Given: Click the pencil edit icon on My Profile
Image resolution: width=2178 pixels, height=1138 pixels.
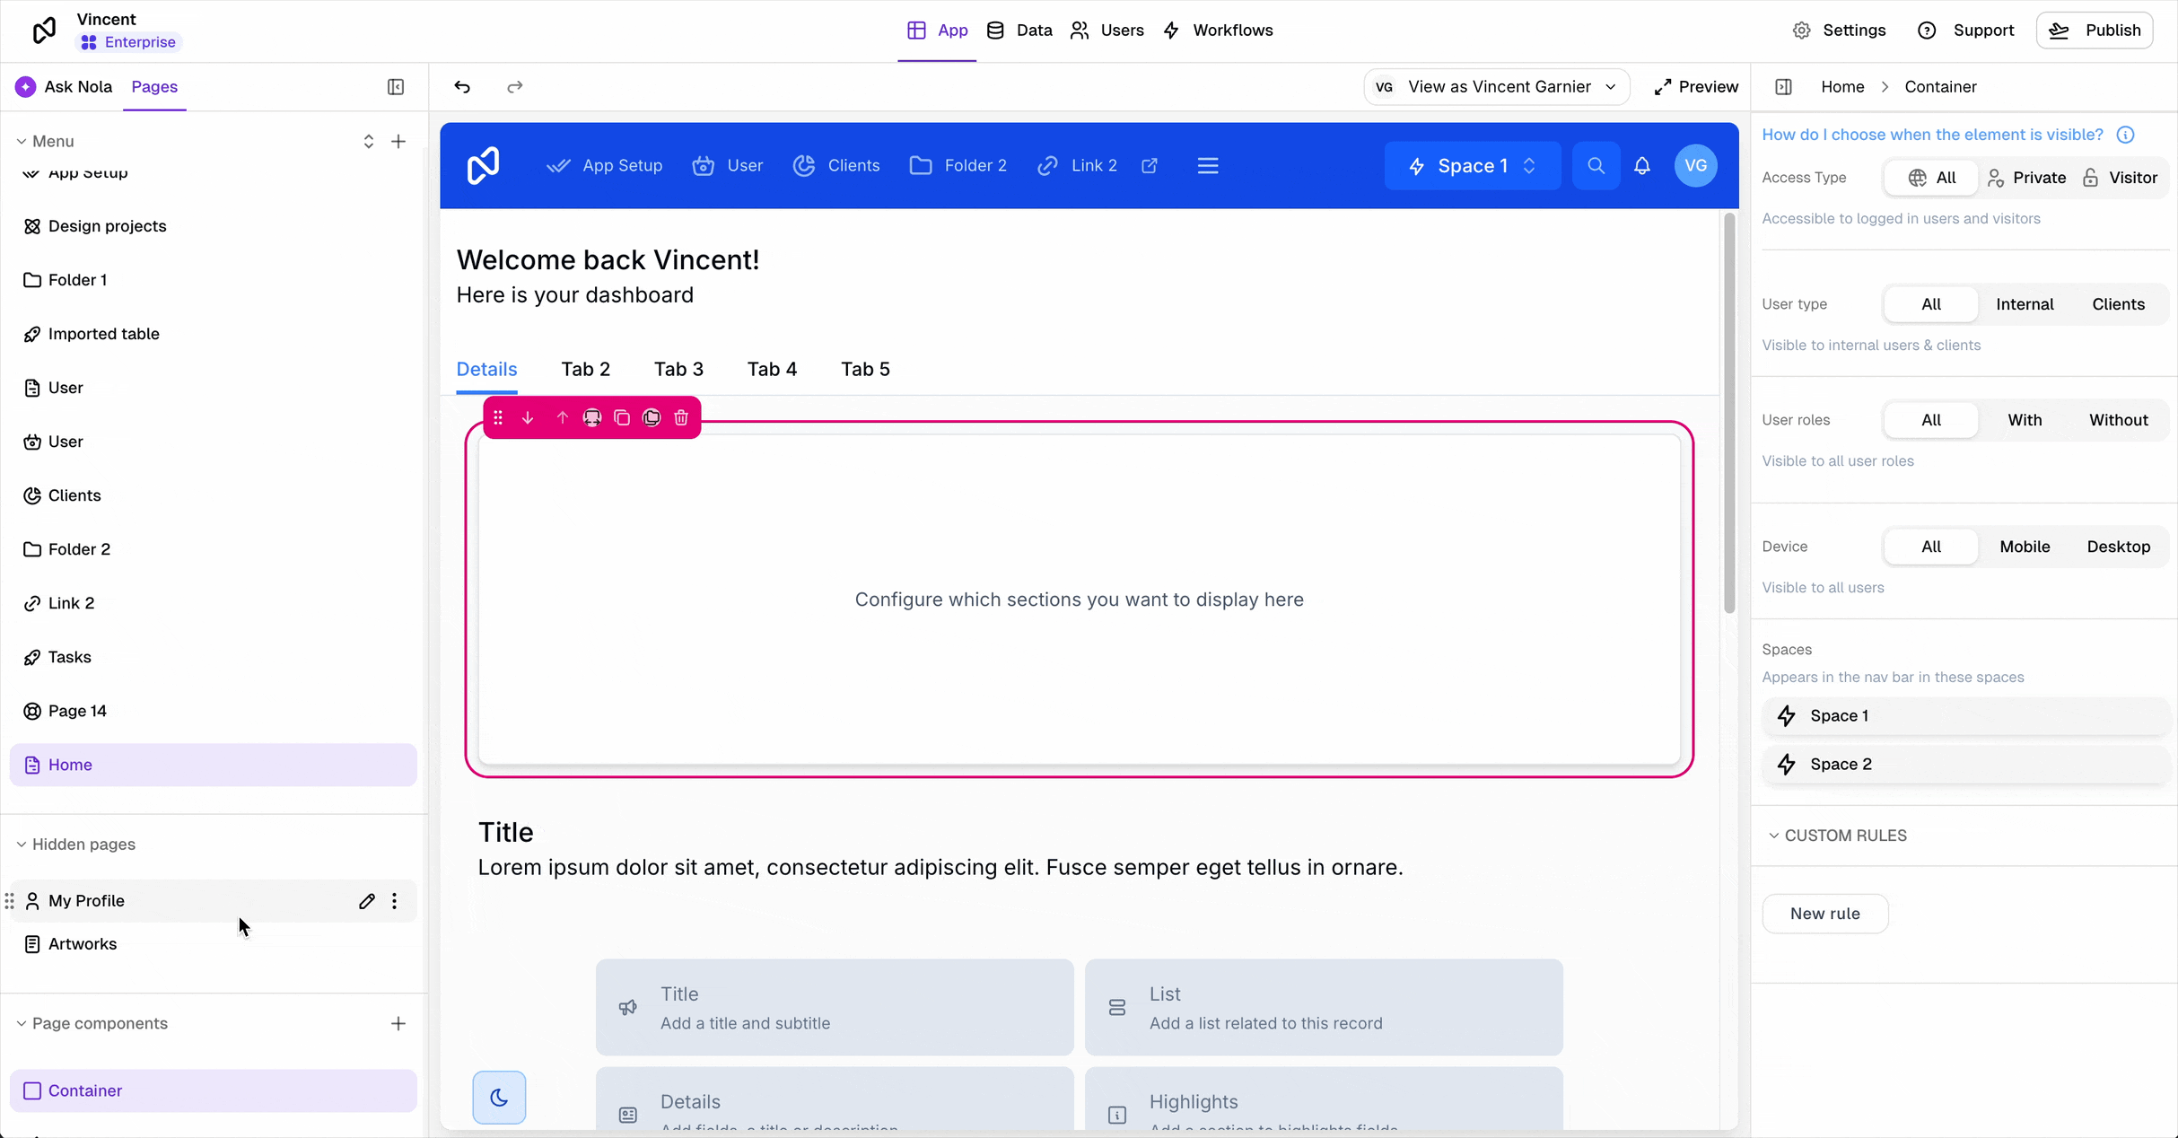Looking at the screenshot, I should coord(366,901).
